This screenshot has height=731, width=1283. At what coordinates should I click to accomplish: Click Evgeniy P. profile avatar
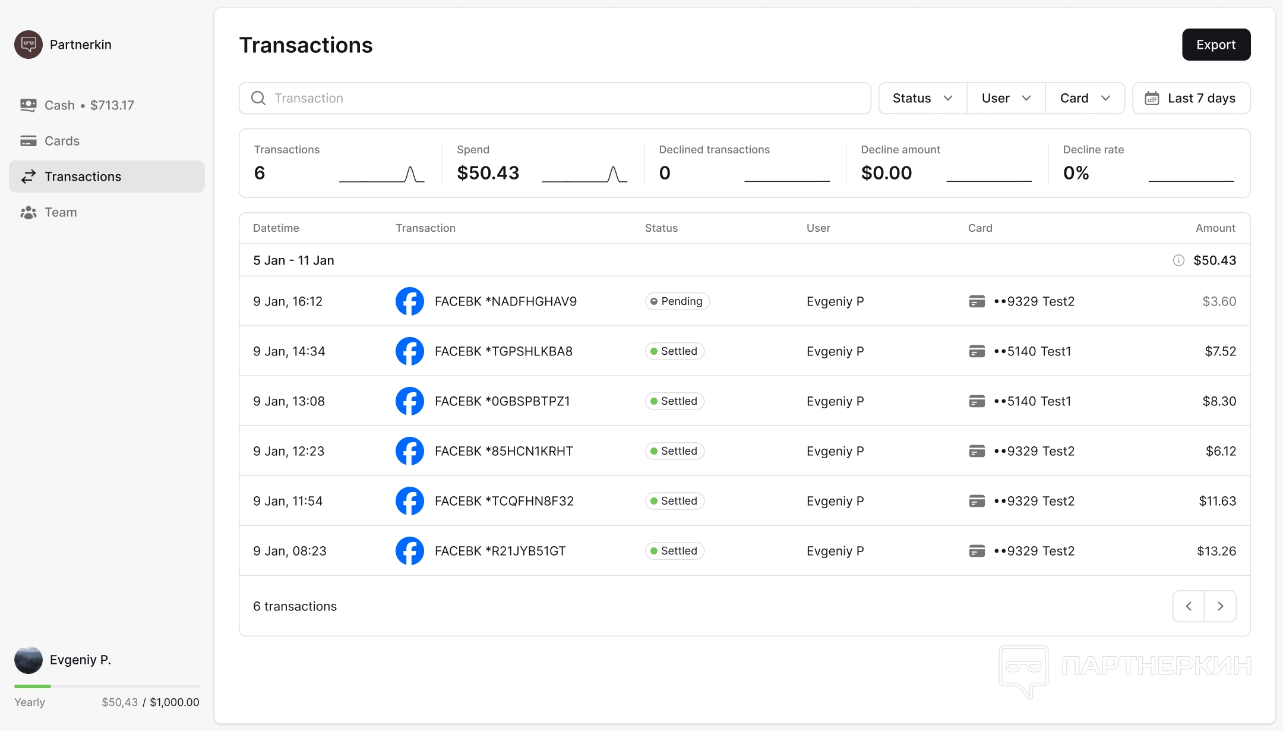tap(29, 660)
